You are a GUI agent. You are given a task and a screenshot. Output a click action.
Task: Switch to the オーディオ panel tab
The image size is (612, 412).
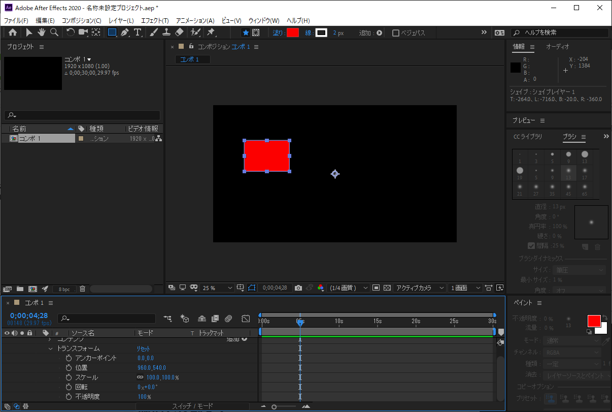[x=557, y=47]
